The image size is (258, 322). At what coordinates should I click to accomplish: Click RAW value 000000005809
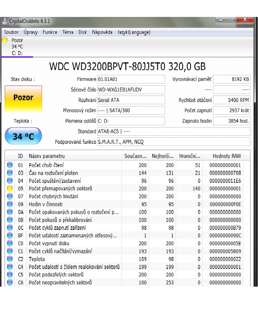(x=225, y=251)
